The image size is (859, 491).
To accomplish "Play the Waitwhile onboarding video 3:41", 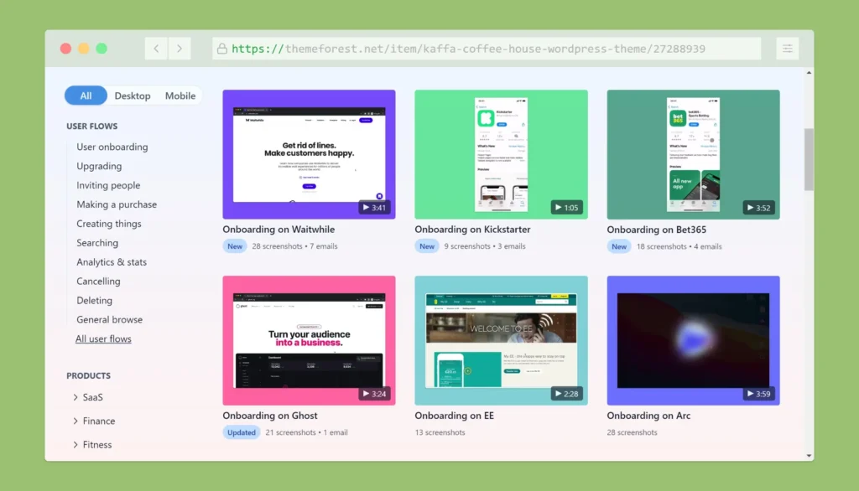I will pyautogui.click(x=373, y=207).
